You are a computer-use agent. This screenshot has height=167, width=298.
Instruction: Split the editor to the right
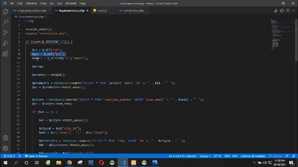288,11
